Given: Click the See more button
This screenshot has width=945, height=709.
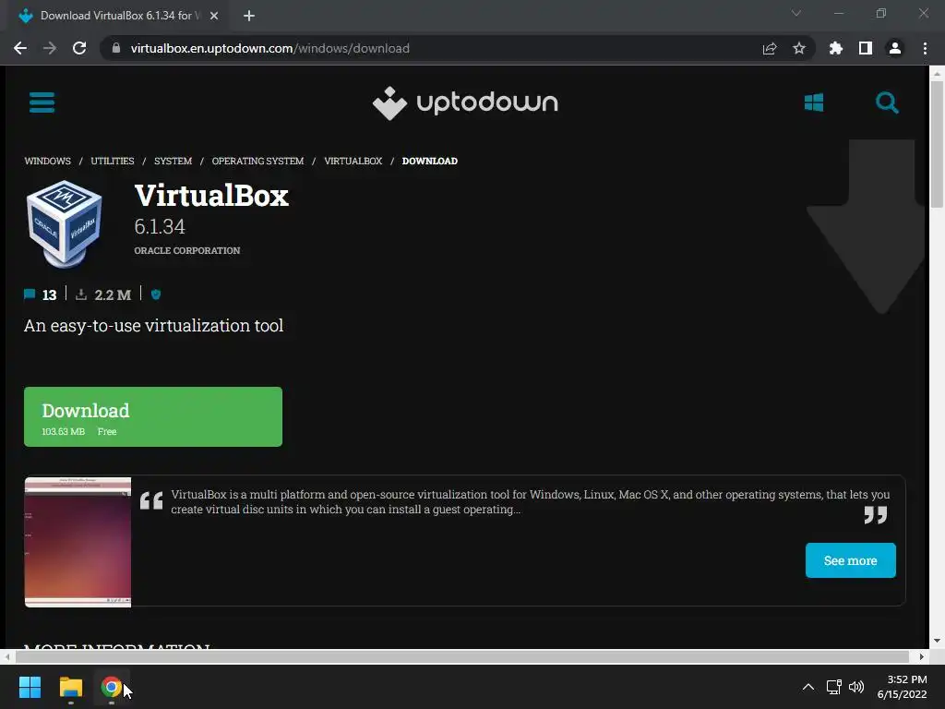Looking at the screenshot, I should (x=850, y=560).
